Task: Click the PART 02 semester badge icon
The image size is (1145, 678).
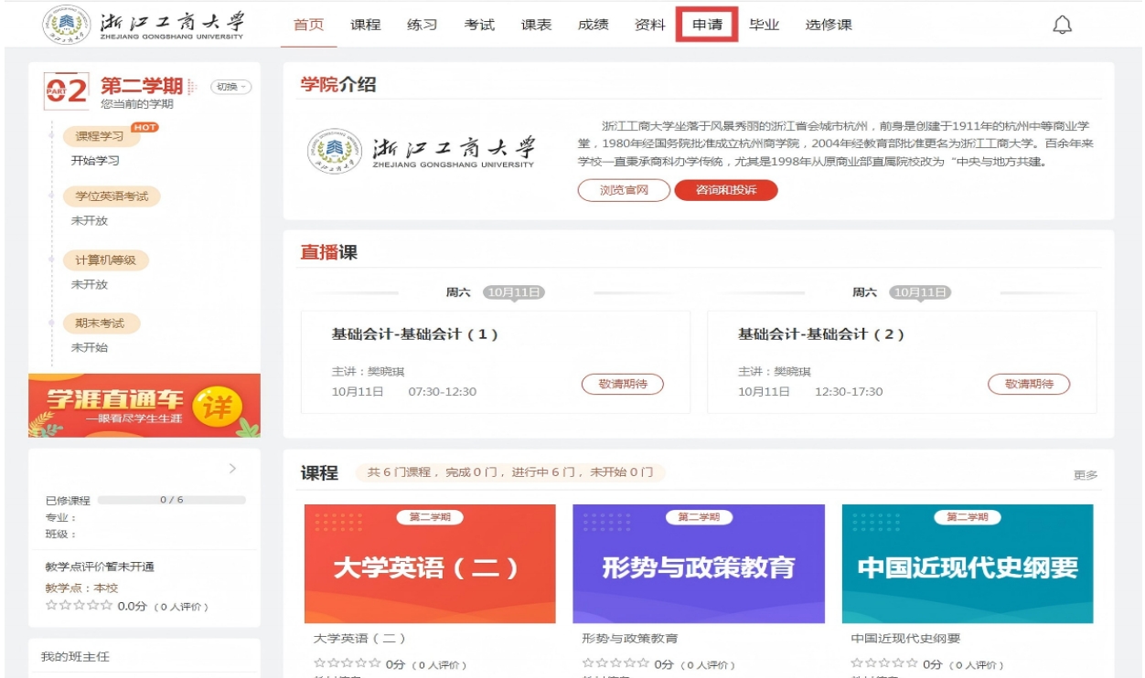Action: [x=66, y=90]
